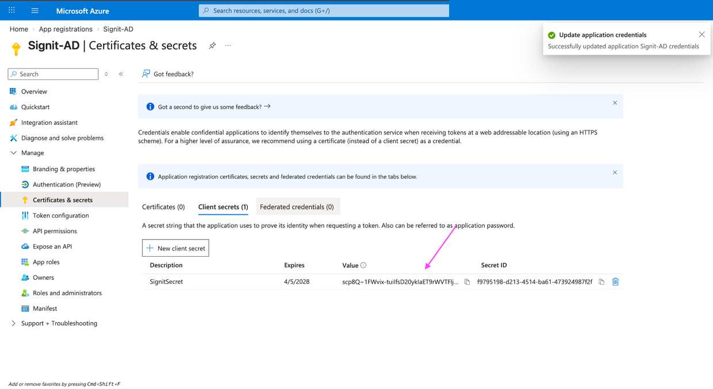Image resolution: width=713 pixels, height=389 pixels.
Task: Open the 'Got a second' feedback link
Action: [x=214, y=107]
